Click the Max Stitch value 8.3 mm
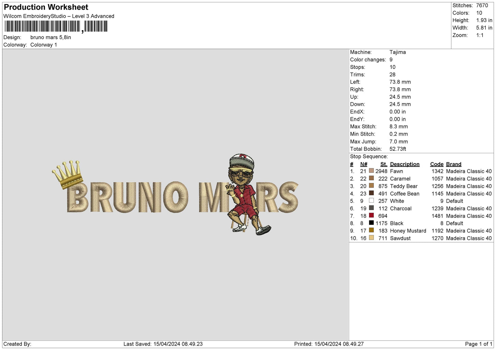Image resolution: width=496 pixels, height=350 pixels. tap(399, 126)
